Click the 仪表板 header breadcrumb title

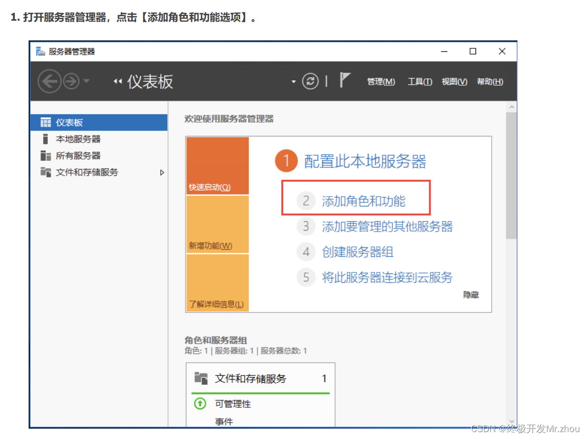tap(150, 82)
